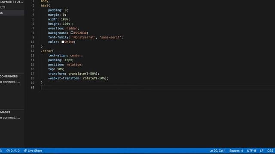275x154 pixels.
Task: Click the connect message under CONTAINERS
Action: point(10,82)
